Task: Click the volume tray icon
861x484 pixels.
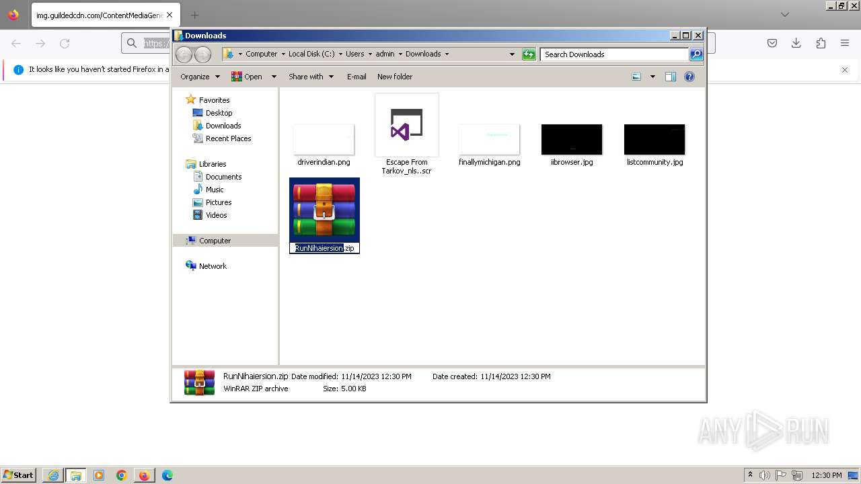Action: click(x=765, y=475)
